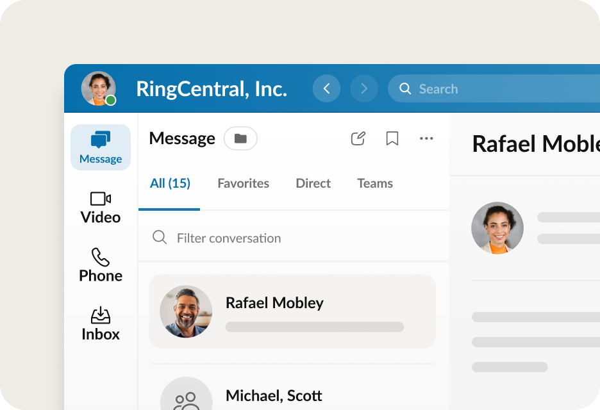The image size is (600, 410).
Task: Open the Phone section
Action: point(100,264)
